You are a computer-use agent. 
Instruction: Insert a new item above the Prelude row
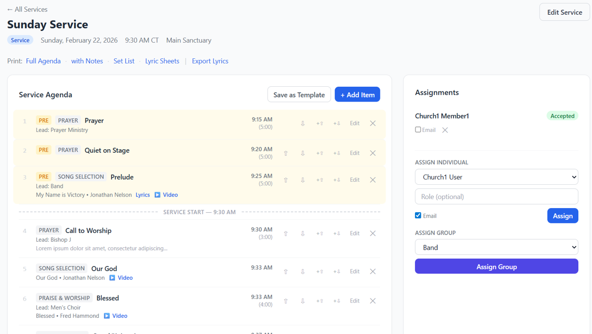319,179
